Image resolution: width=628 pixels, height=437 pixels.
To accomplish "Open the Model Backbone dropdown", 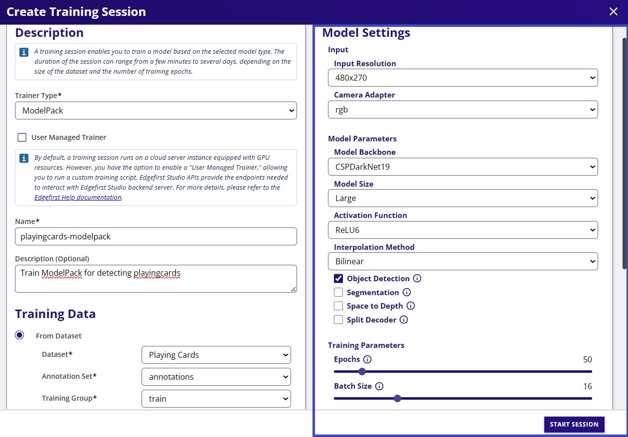I will click(463, 167).
